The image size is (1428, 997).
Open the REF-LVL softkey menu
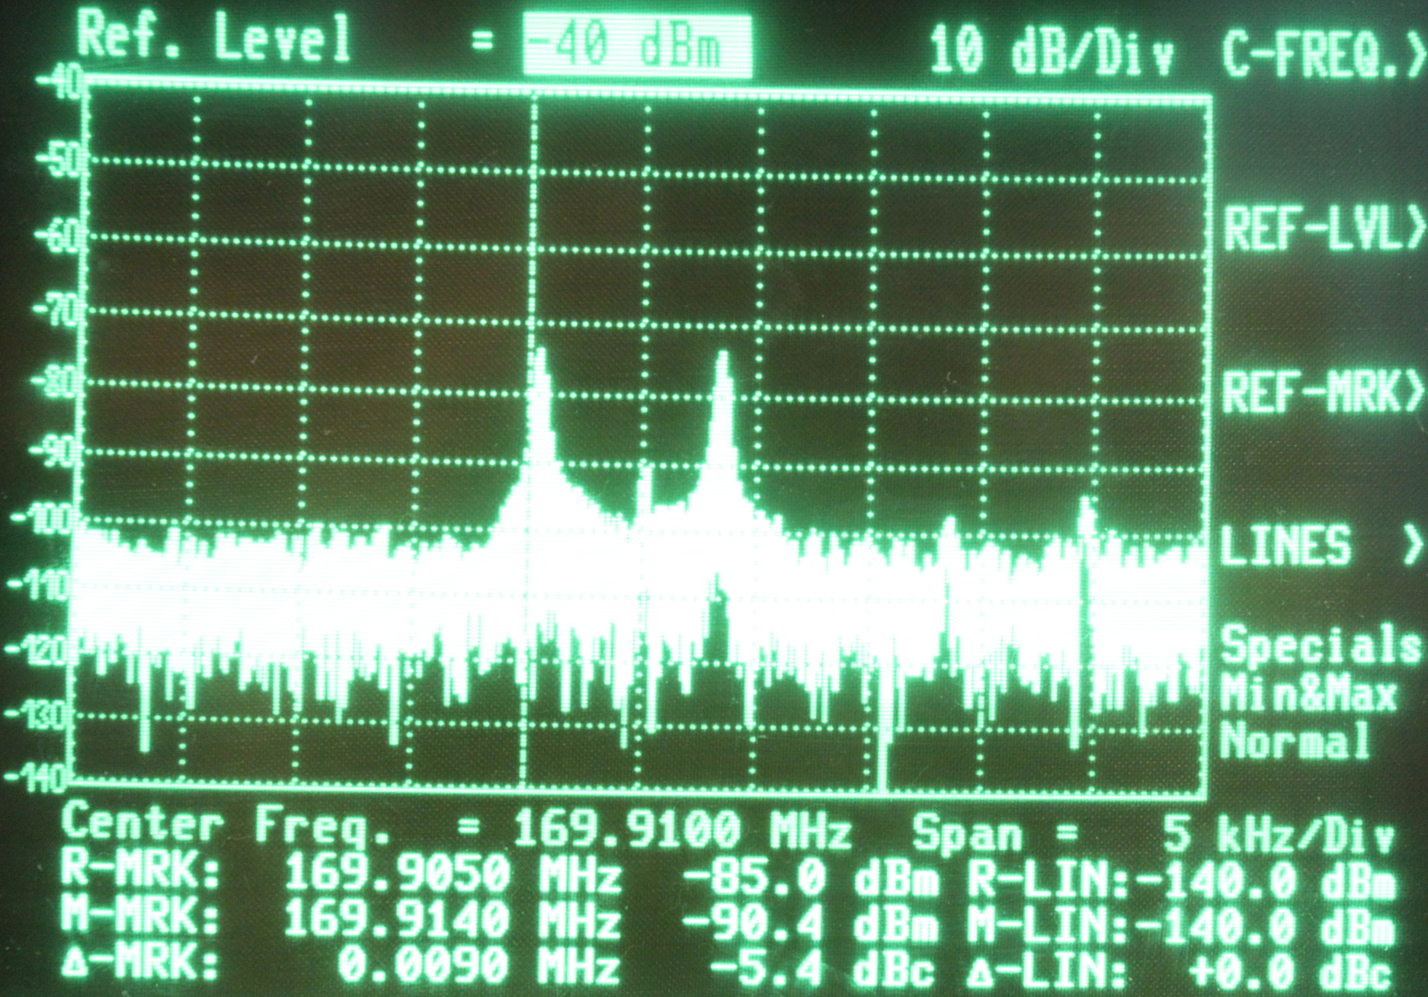[1322, 227]
